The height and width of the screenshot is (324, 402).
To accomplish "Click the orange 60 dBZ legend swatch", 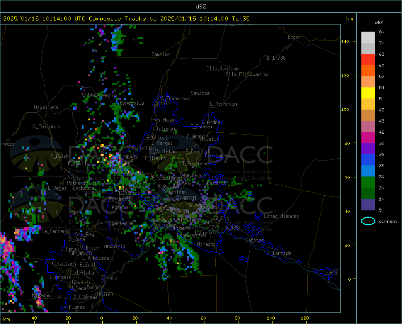I will pyautogui.click(x=368, y=71).
